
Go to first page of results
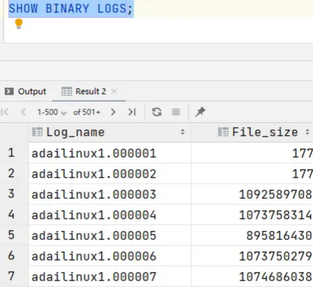(5, 112)
